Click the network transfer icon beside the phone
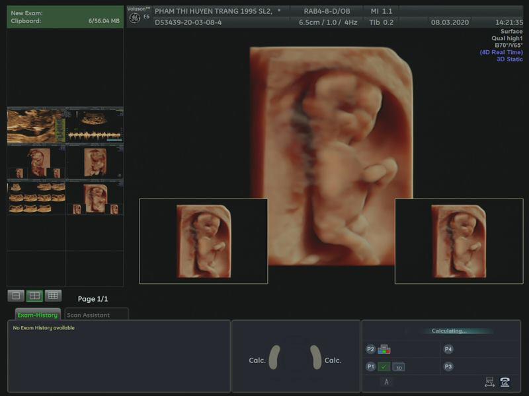This screenshot has height=396, width=529. pos(490,381)
